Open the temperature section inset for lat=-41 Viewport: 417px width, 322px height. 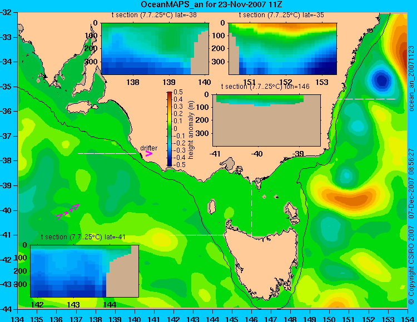point(85,271)
